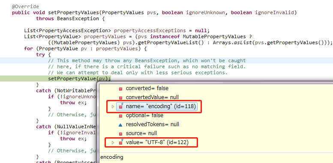Expand the value= "UTF-8" variable node
The height and width of the screenshot is (163, 333).
[x=113, y=142]
